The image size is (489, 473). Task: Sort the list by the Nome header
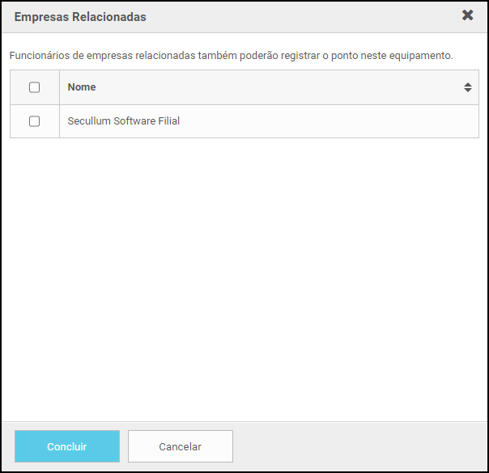[x=82, y=87]
